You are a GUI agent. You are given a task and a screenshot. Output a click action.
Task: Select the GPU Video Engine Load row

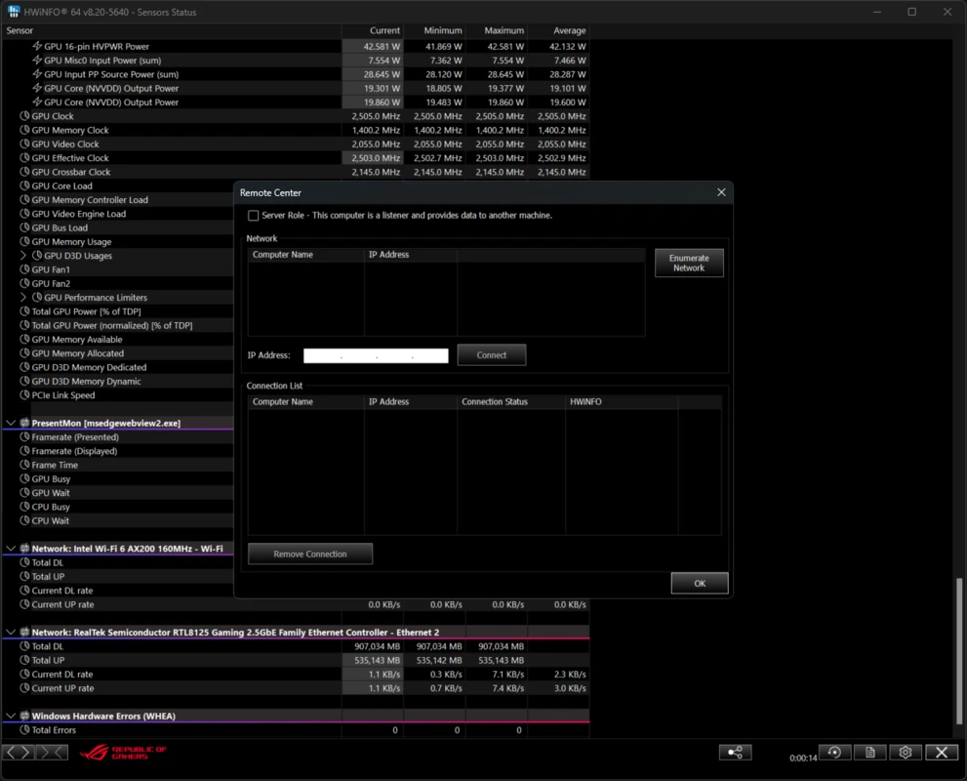[118, 214]
